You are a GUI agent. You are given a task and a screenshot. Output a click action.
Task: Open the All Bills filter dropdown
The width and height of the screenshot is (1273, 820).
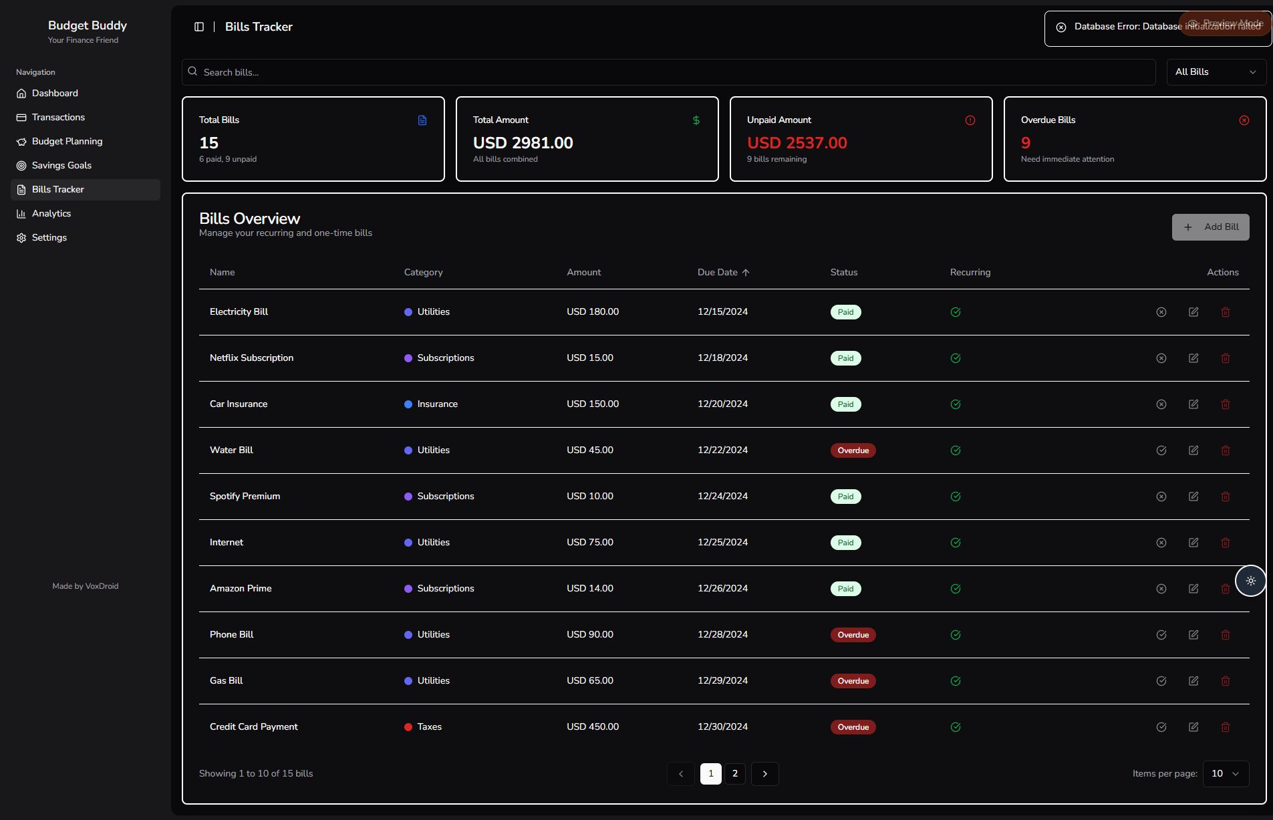pyautogui.click(x=1216, y=72)
